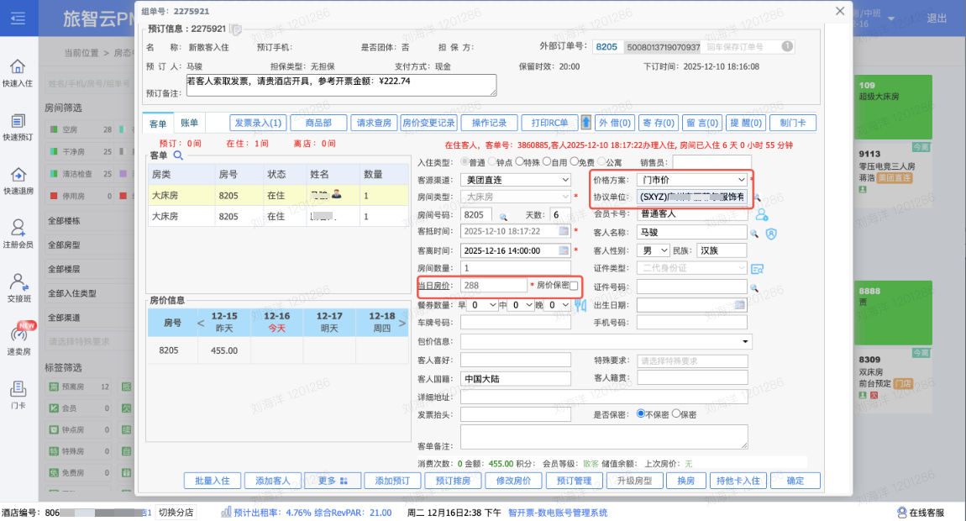Click the 修改房价 button
Image resolution: width=966 pixels, height=521 pixels.
pyautogui.click(x=512, y=481)
